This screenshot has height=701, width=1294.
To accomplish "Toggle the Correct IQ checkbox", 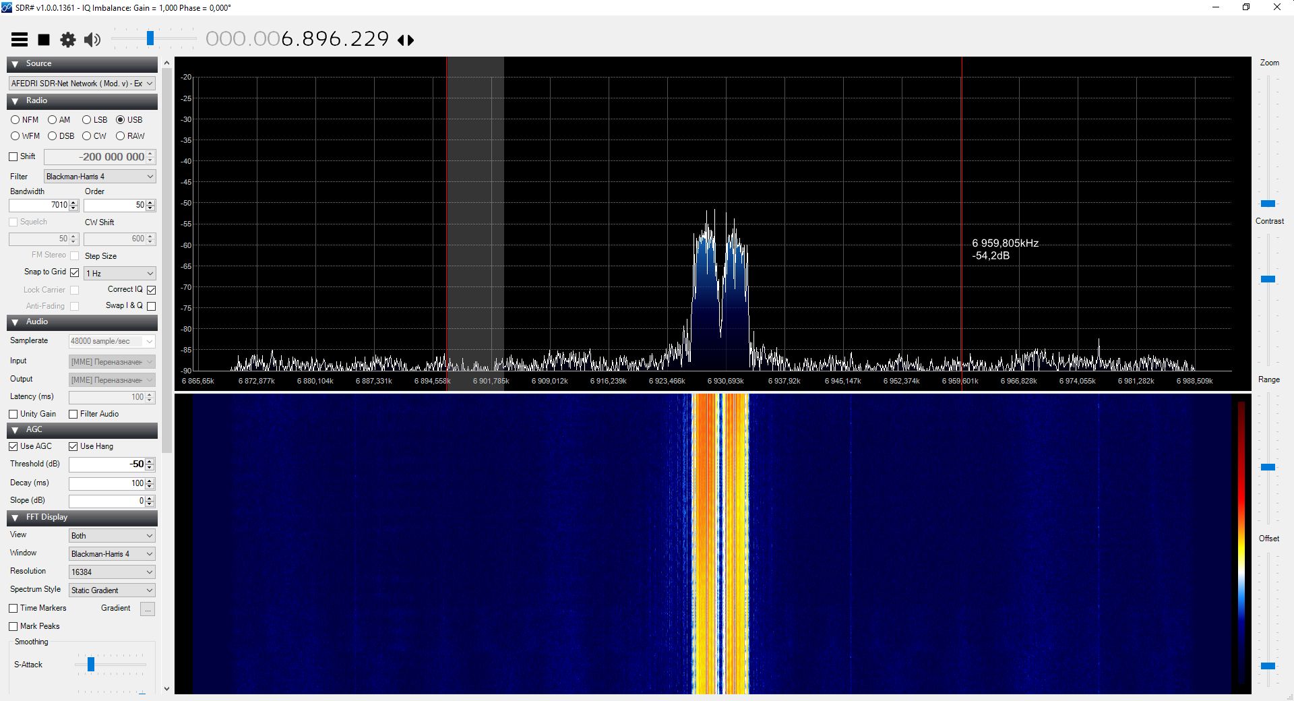I will (x=152, y=290).
